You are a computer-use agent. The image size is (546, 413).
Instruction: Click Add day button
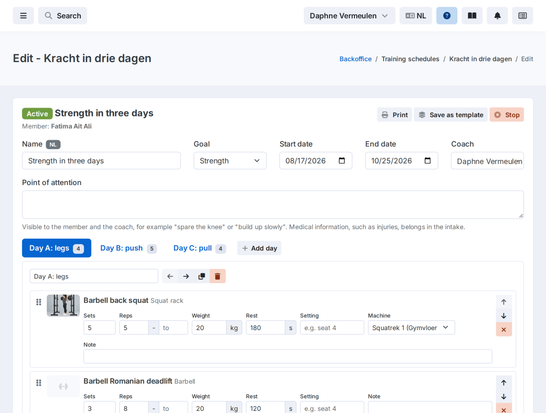click(x=259, y=248)
